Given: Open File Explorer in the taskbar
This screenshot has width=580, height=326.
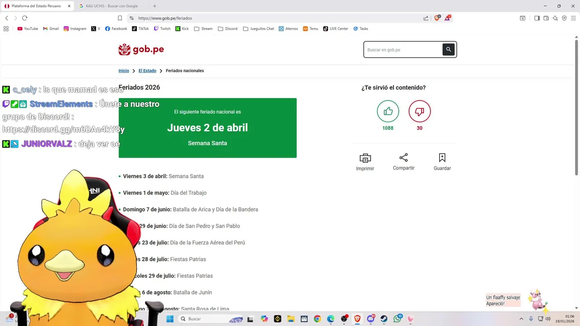Looking at the screenshot, I should point(291,319).
